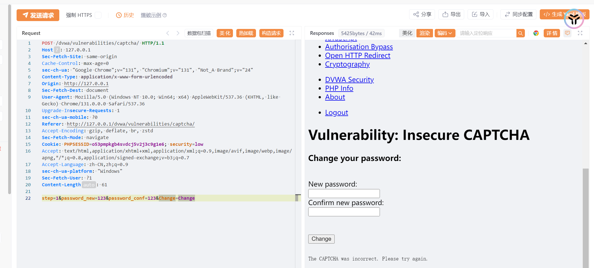Viewport: 594px width, 268px height.
Task: Click the DVWA Security link
Action: 349,80
